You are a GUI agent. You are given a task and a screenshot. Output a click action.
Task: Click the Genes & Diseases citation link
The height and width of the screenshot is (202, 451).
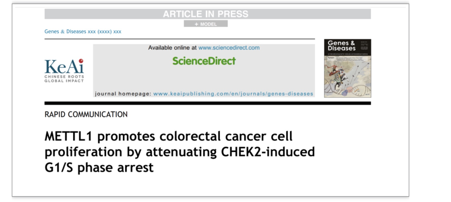(83, 32)
